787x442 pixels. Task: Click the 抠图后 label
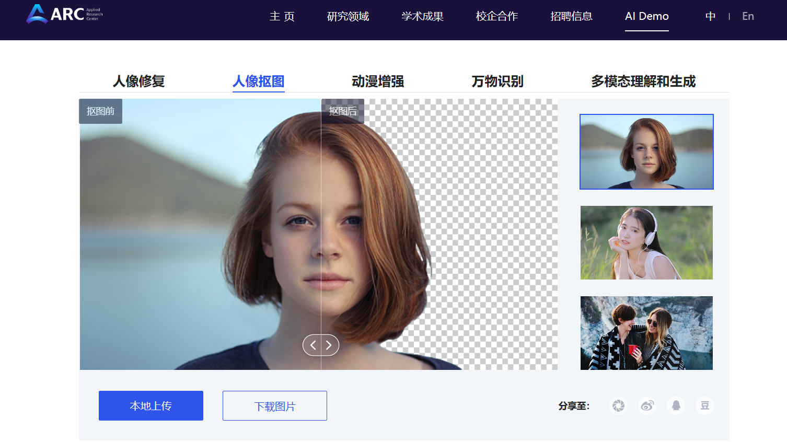pyautogui.click(x=343, y=111)
